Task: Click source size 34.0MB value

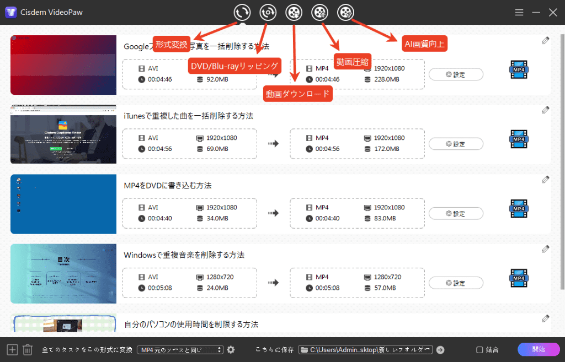Action: [217, 218]
